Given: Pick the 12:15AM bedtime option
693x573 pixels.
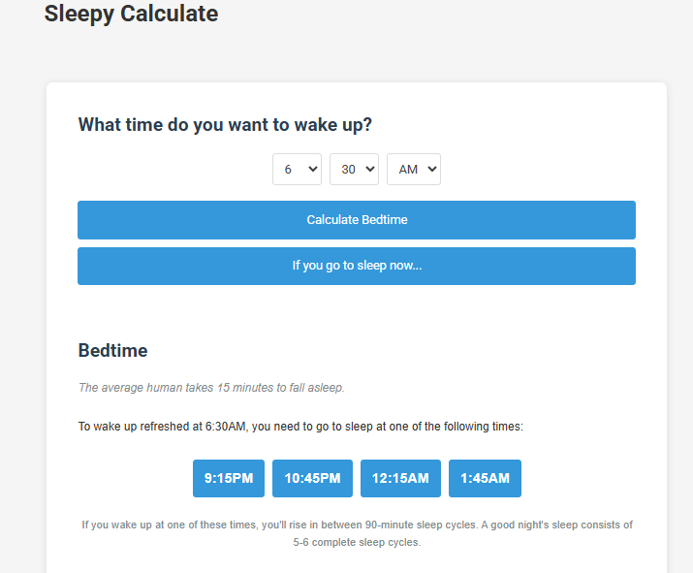Looking at the screenshot, I should point(400,478).
